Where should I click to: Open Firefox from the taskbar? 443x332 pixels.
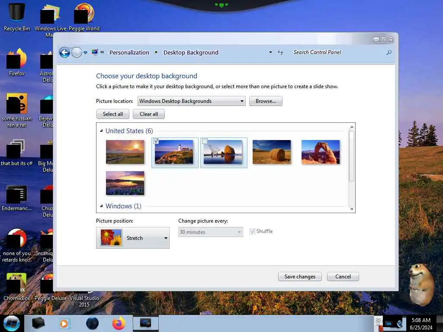pyautogui.click(x=119, y=323)
